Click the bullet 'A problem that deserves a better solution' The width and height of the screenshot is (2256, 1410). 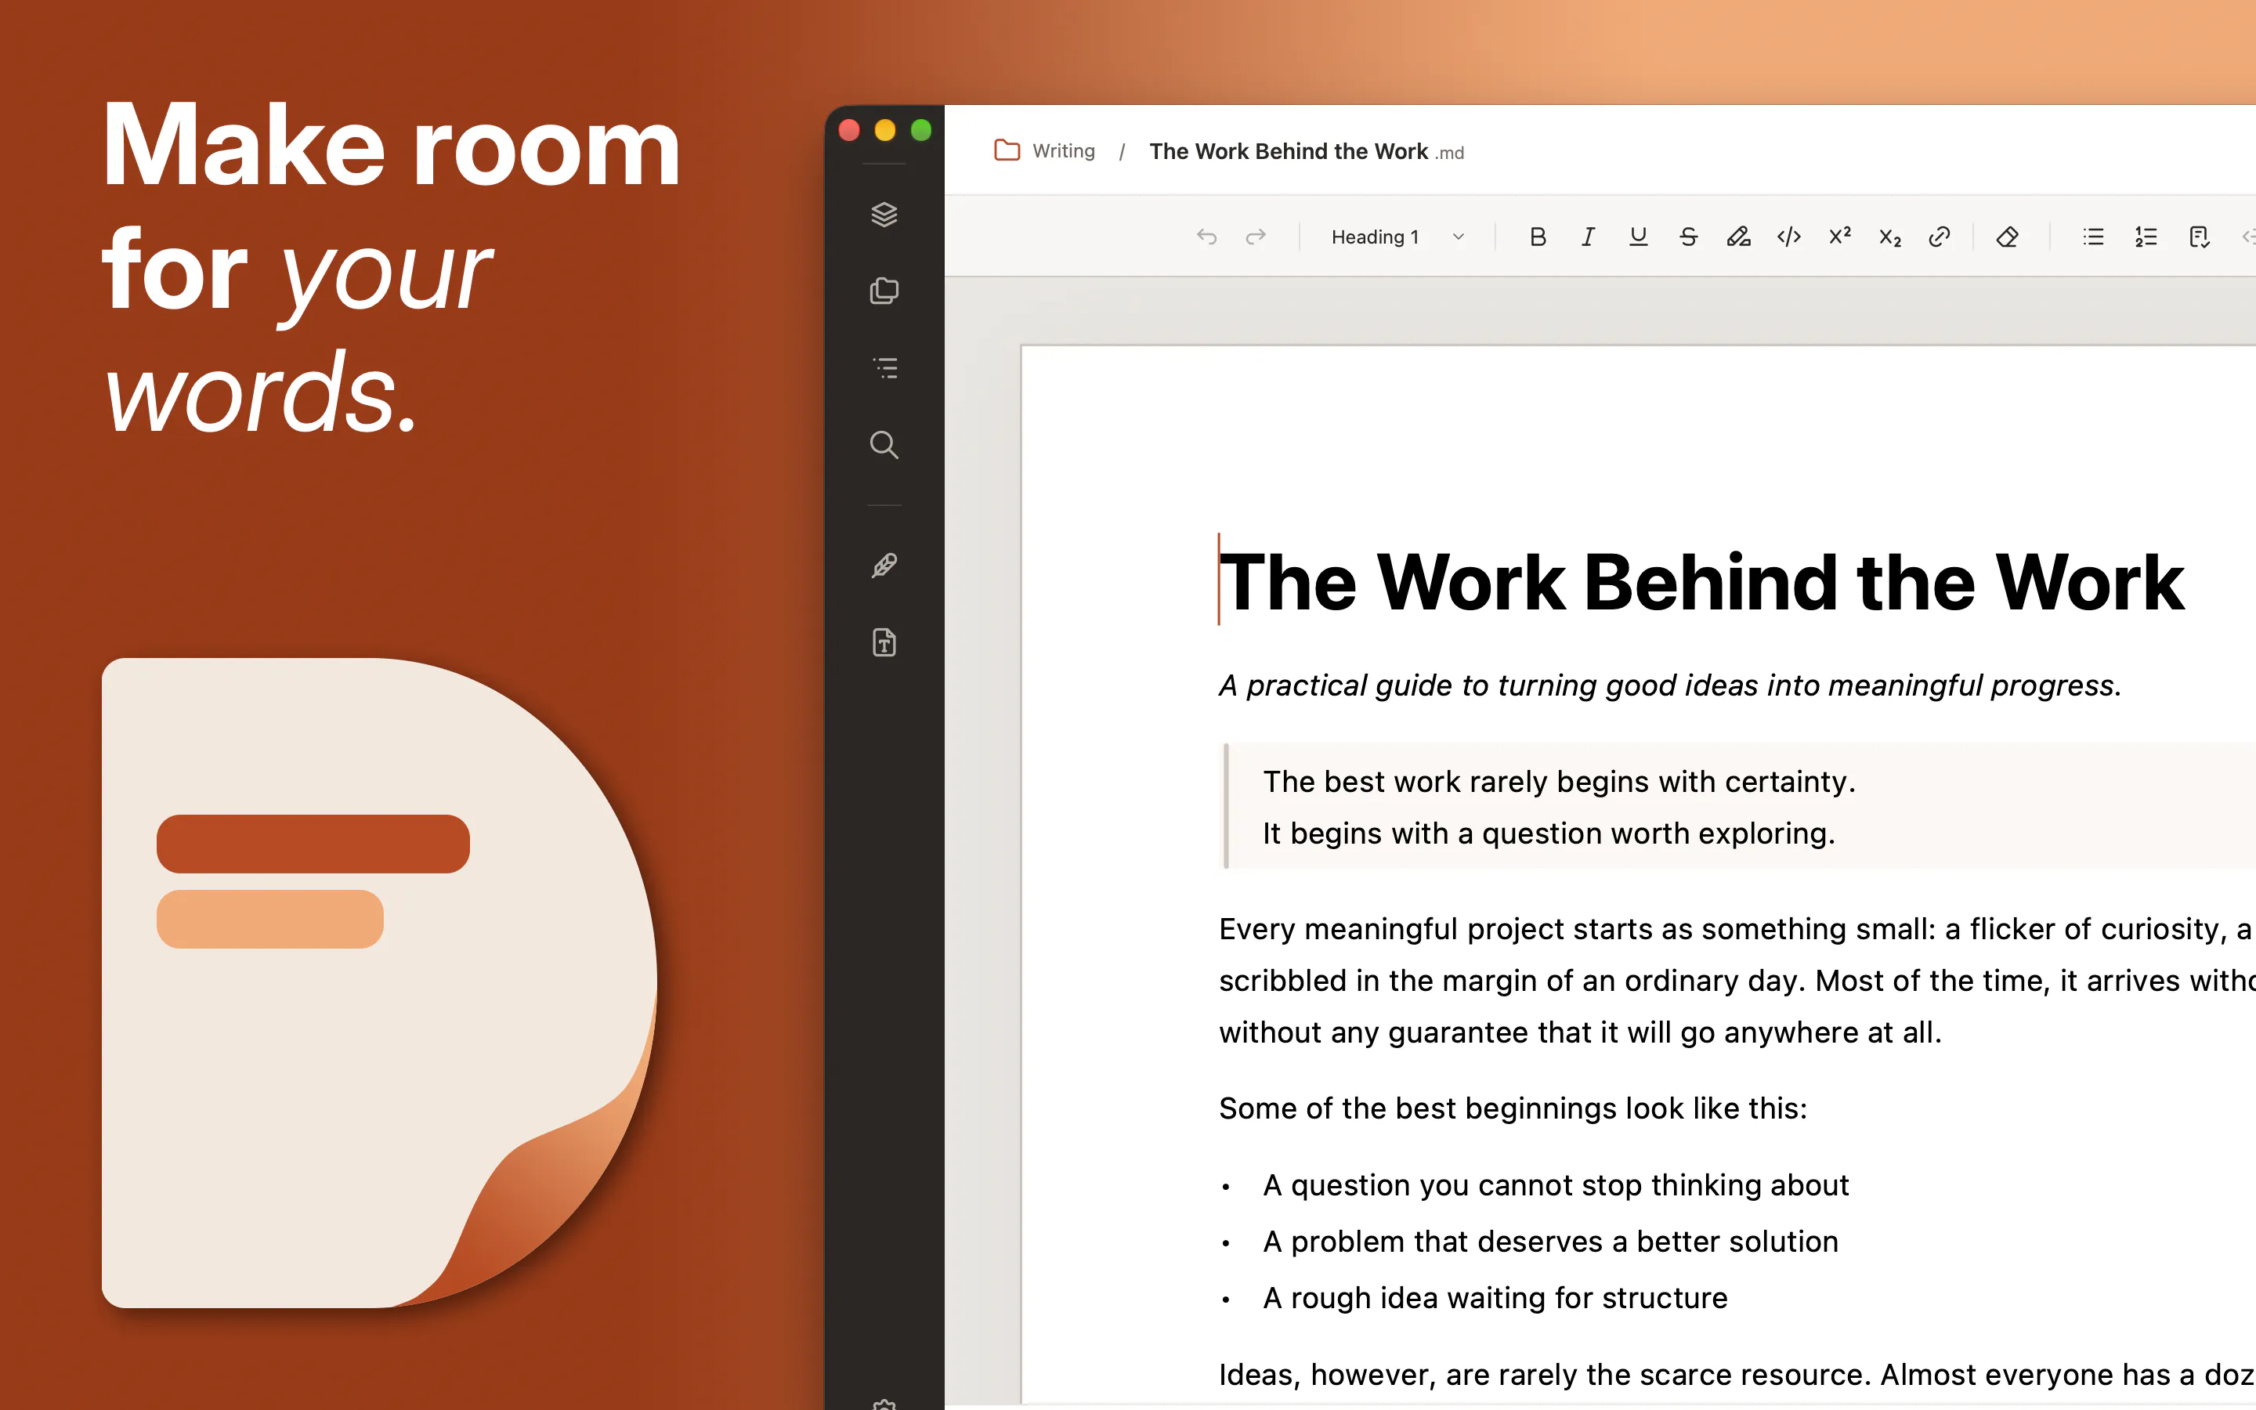point(1550,1242)
